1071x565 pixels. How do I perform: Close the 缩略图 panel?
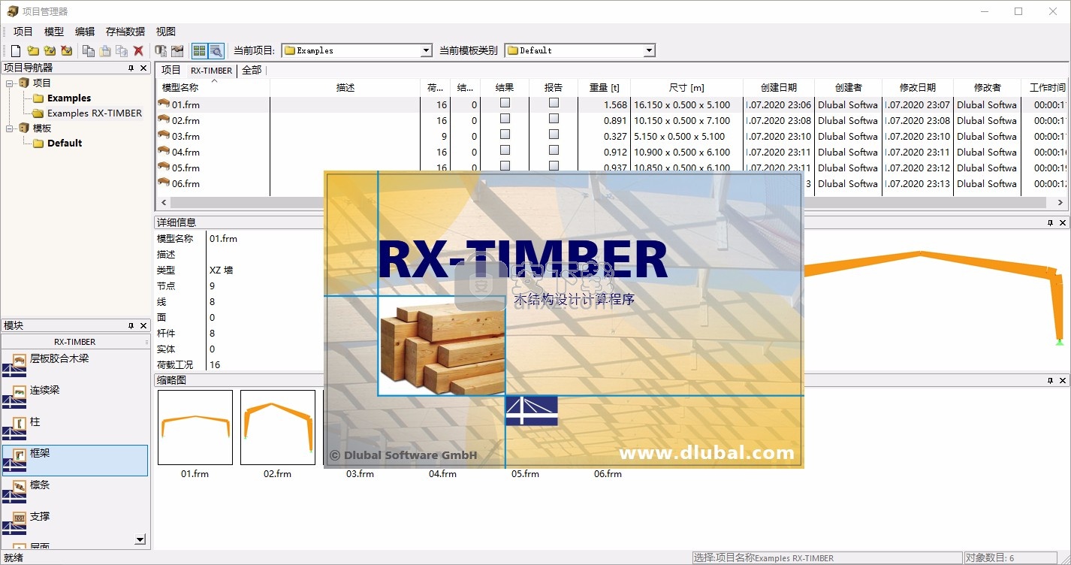coord(1063,381)
